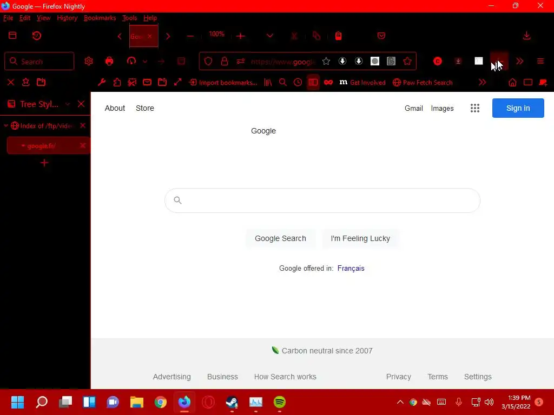Collapse the Index of /ftp/video tree
This screenshot has width=554, height=415.
click(x=6, y=125)
